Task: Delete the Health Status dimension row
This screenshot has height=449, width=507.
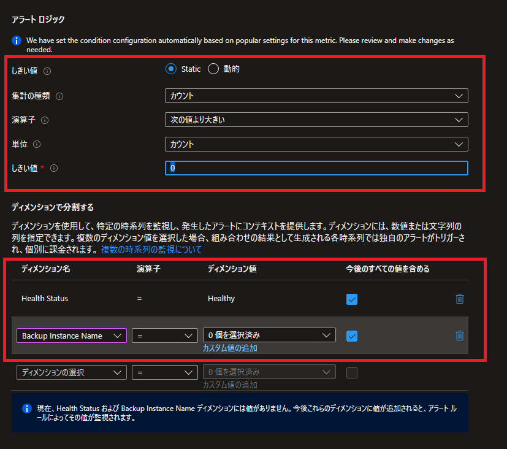Action: (x=459, y=299)
